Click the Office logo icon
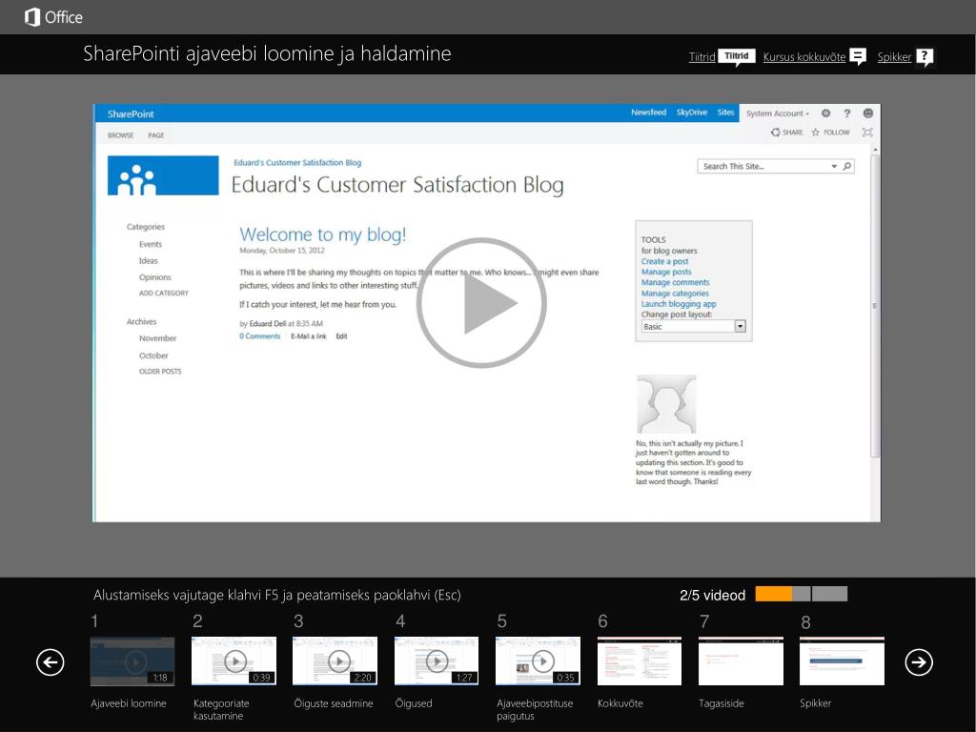Screen dimensions: 976x732 [31, 17]
